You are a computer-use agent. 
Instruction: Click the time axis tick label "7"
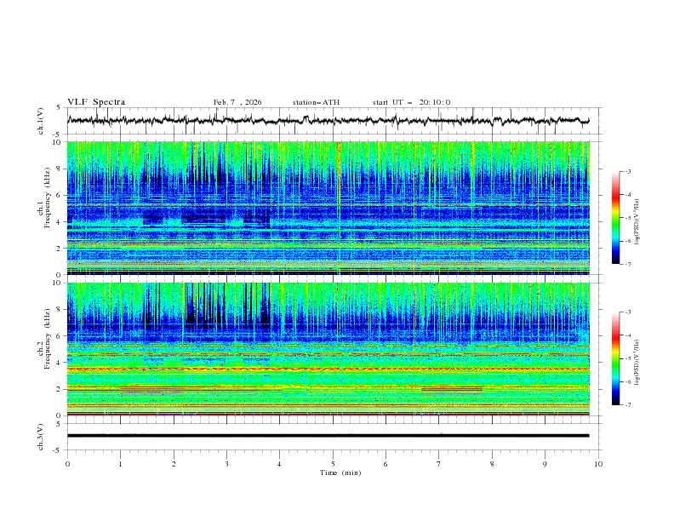pos(439,464)
